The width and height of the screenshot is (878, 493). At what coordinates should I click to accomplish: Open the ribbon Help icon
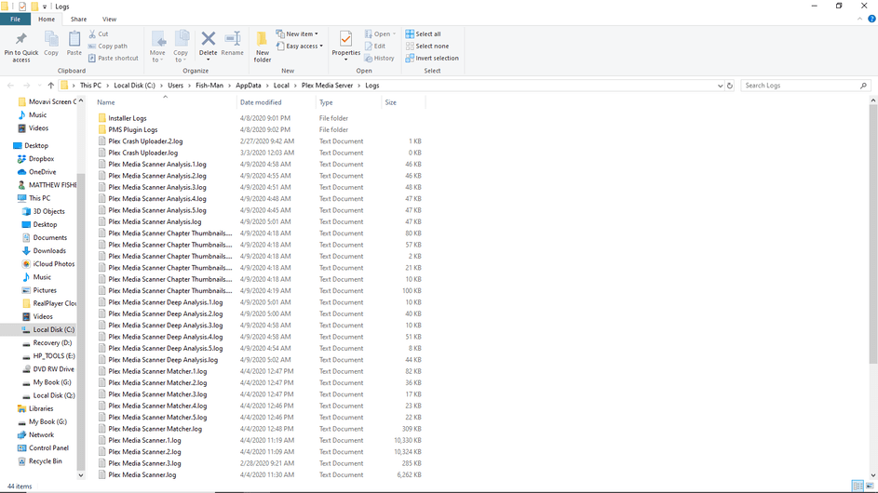coord(871,19)
